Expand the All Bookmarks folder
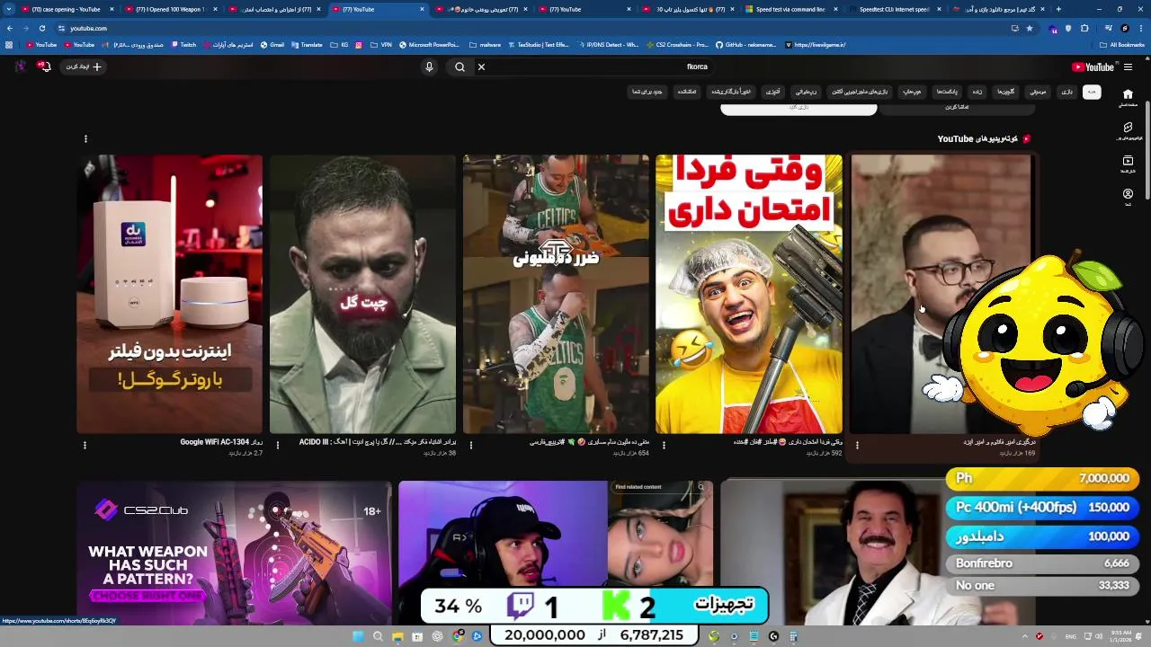The image size is (1151, 647). click(x=1122, y=44)
